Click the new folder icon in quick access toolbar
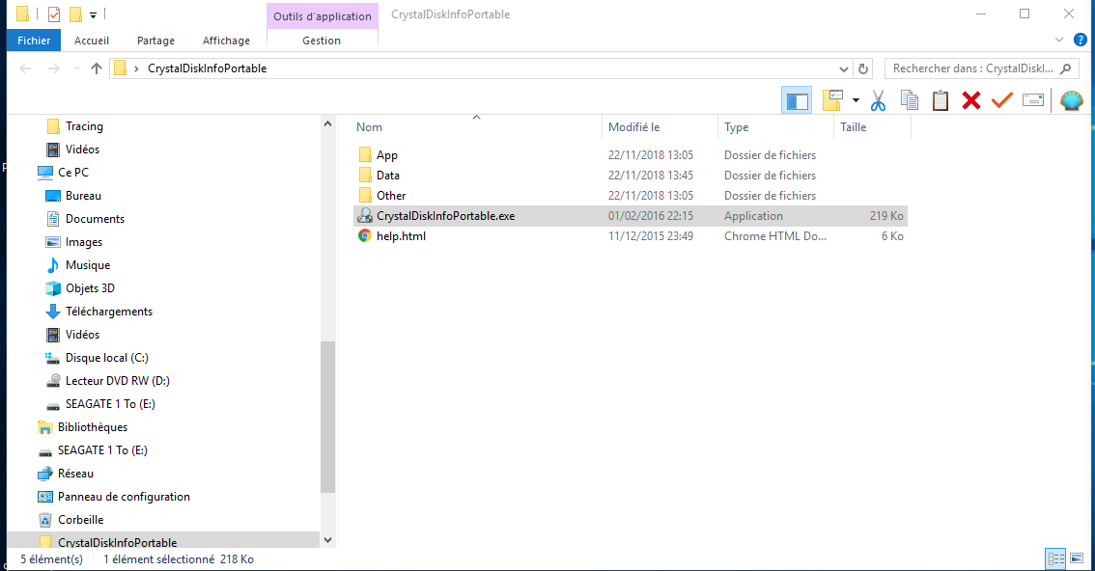Viewport: 1095px width, 571px height. coord(75,14)
